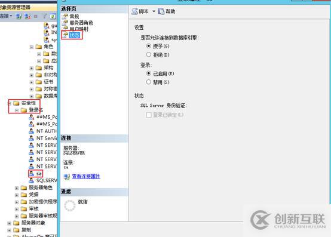Collapse the 安全性 node
The height and width of the screenshot is (237, 331).
coord(10,103)
